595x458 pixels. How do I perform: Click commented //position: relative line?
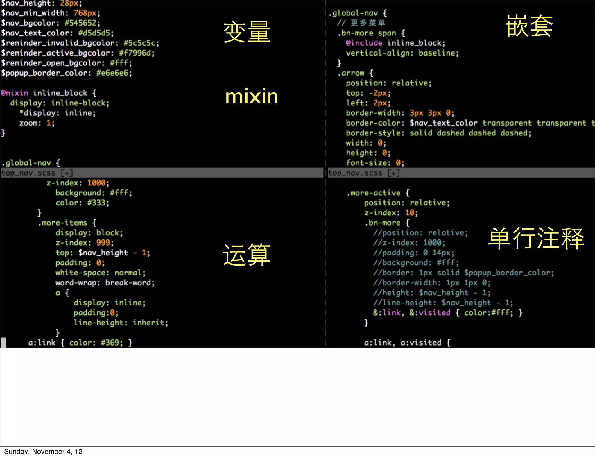(421, 233)
